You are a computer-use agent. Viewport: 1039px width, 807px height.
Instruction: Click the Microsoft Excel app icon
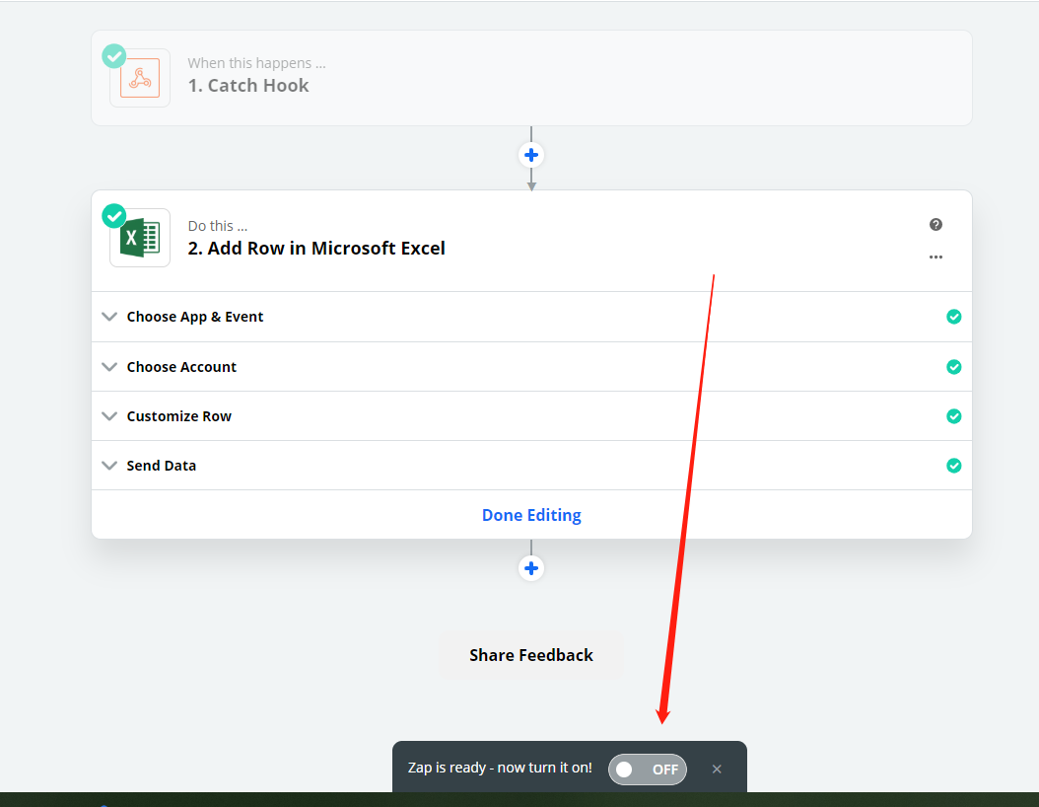[x=140, y=238]
